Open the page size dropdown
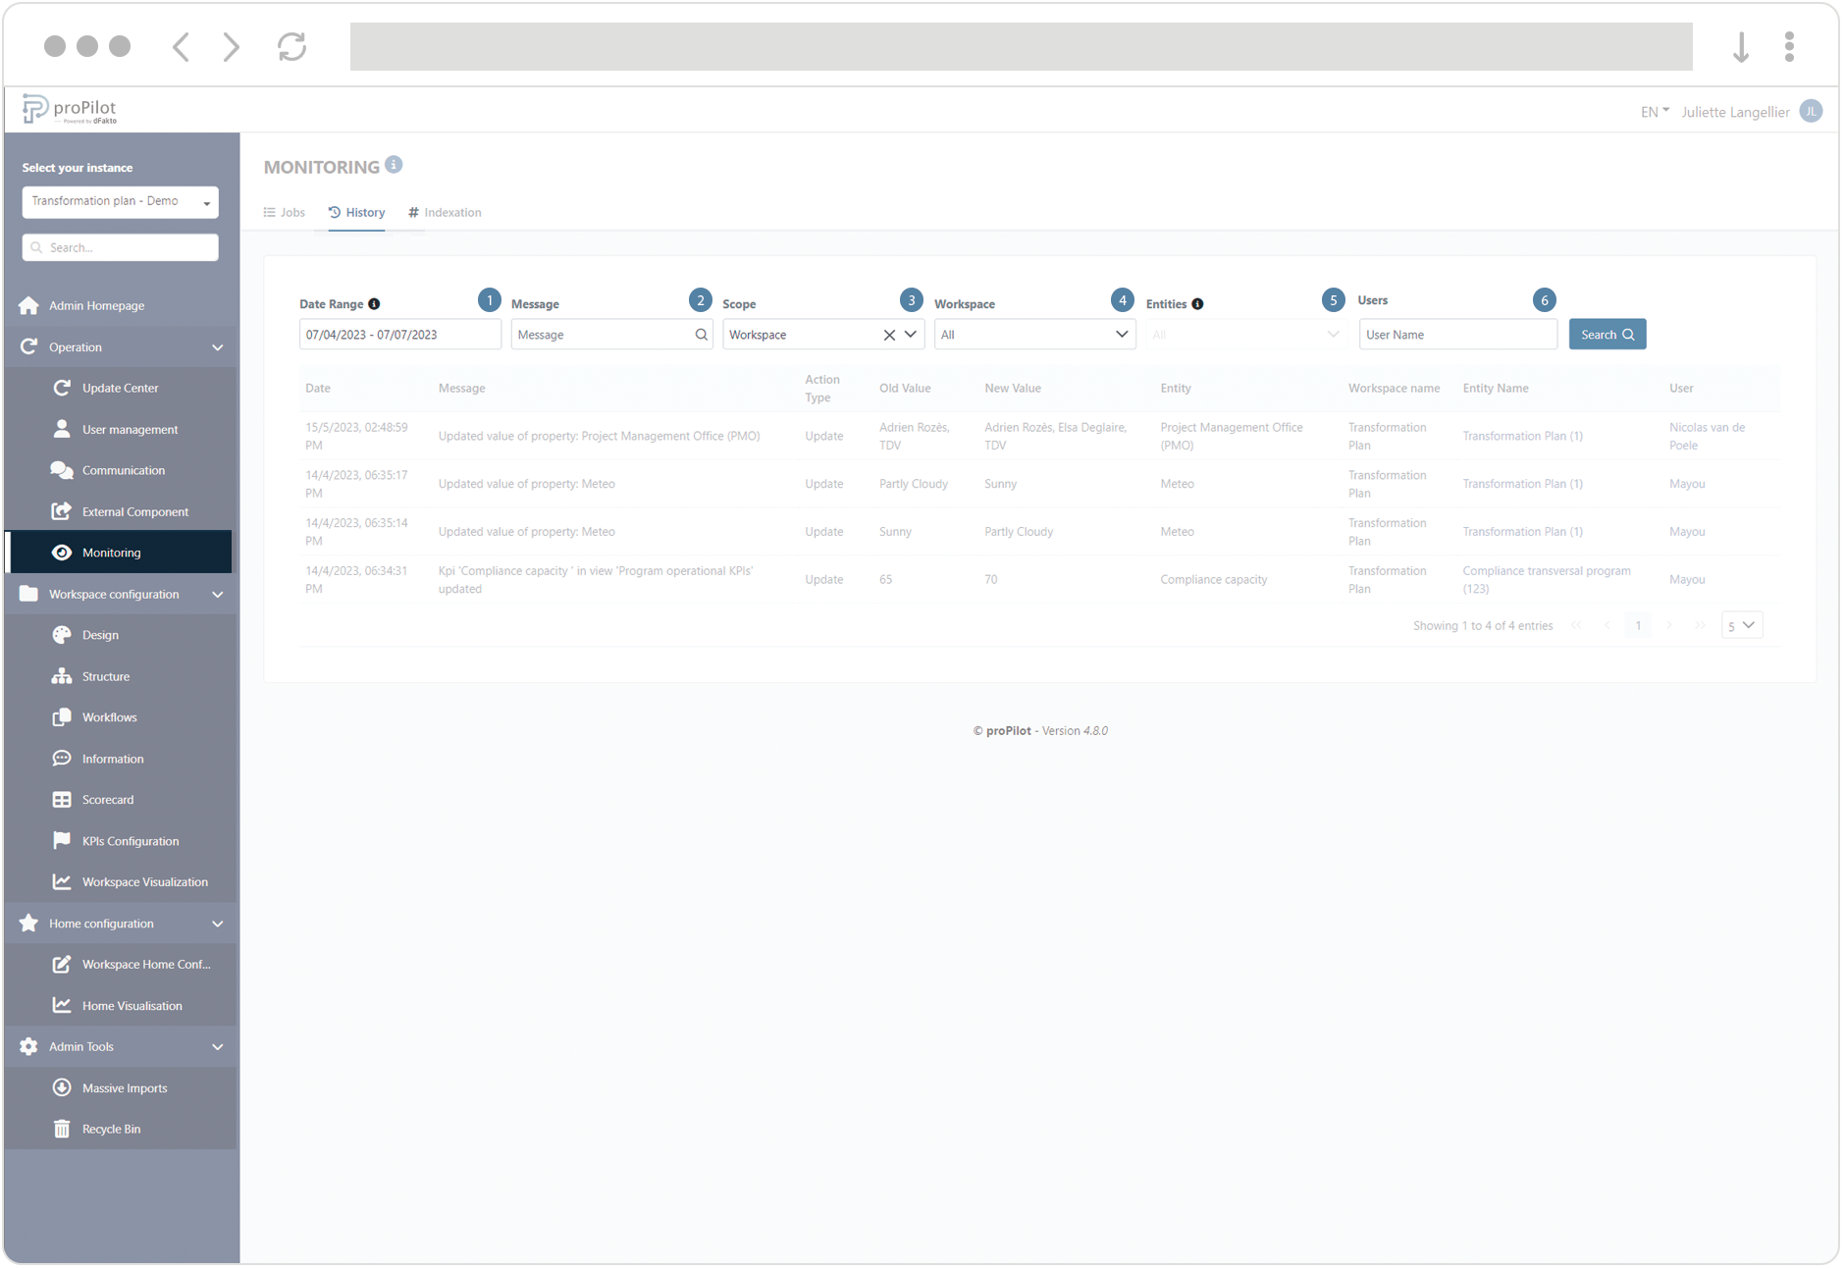The image size is (1844, 1269). click(x=1742, y=625)
